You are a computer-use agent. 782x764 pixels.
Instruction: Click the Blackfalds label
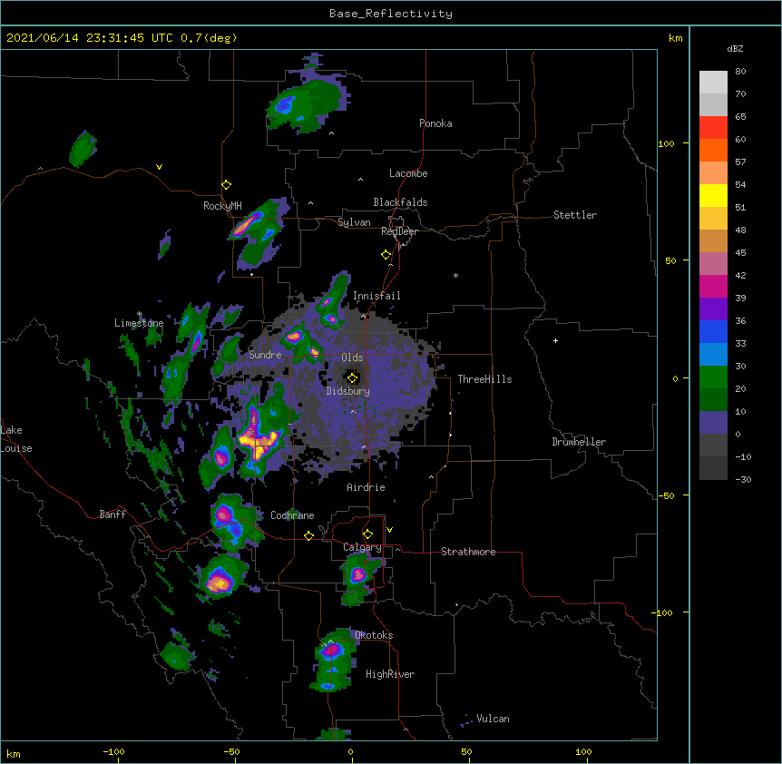(x=400, y=202)
